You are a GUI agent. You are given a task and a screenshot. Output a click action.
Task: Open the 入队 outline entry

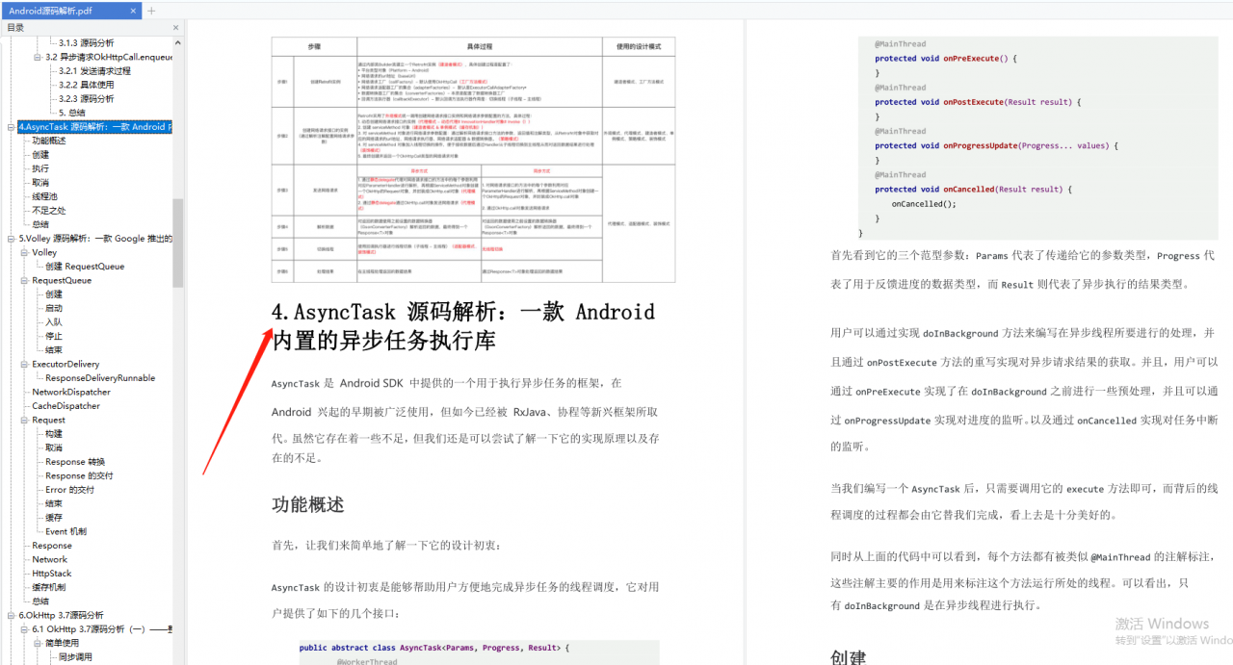54,322
